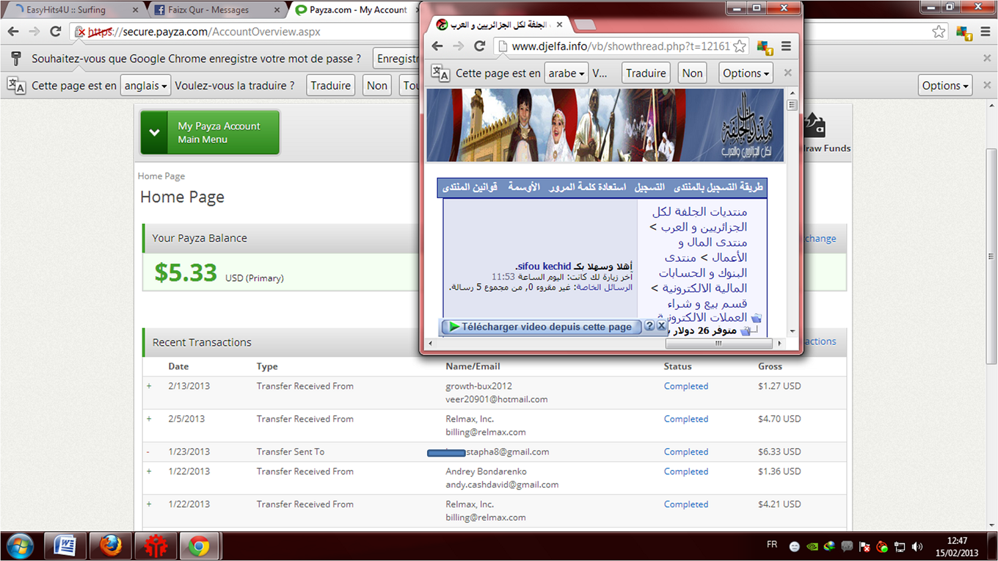998x561 pixels.
Task: Click Action Center flag in system tray
Action: point(864,547)
